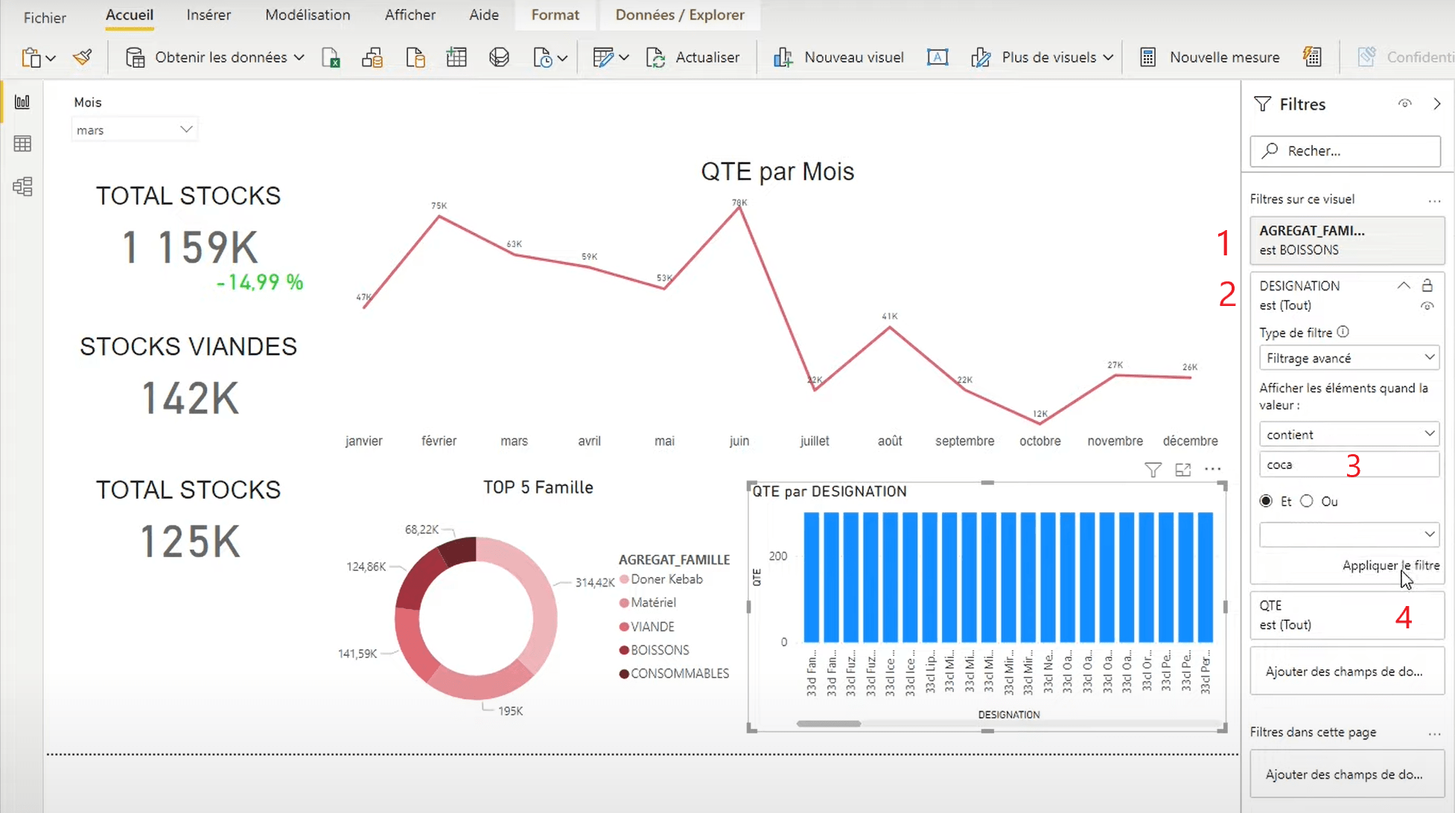Click Appliquer le filtre
The height and width of the screenshot is (813, 1455).
coord(1389,566)
